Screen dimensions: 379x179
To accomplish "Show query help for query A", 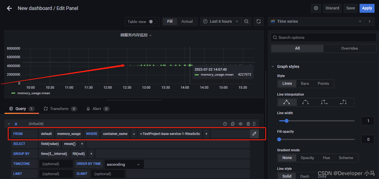I will pyautogui.click(x=225, y=124).
